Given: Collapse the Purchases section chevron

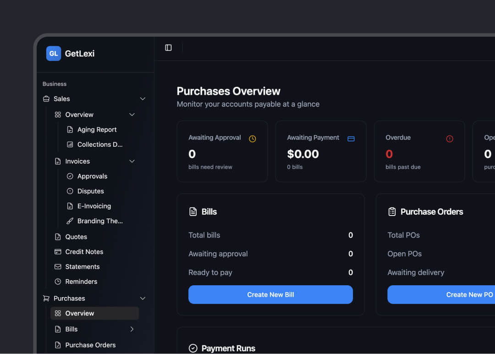Looking at the screenshot, I should tap(143, 299).
